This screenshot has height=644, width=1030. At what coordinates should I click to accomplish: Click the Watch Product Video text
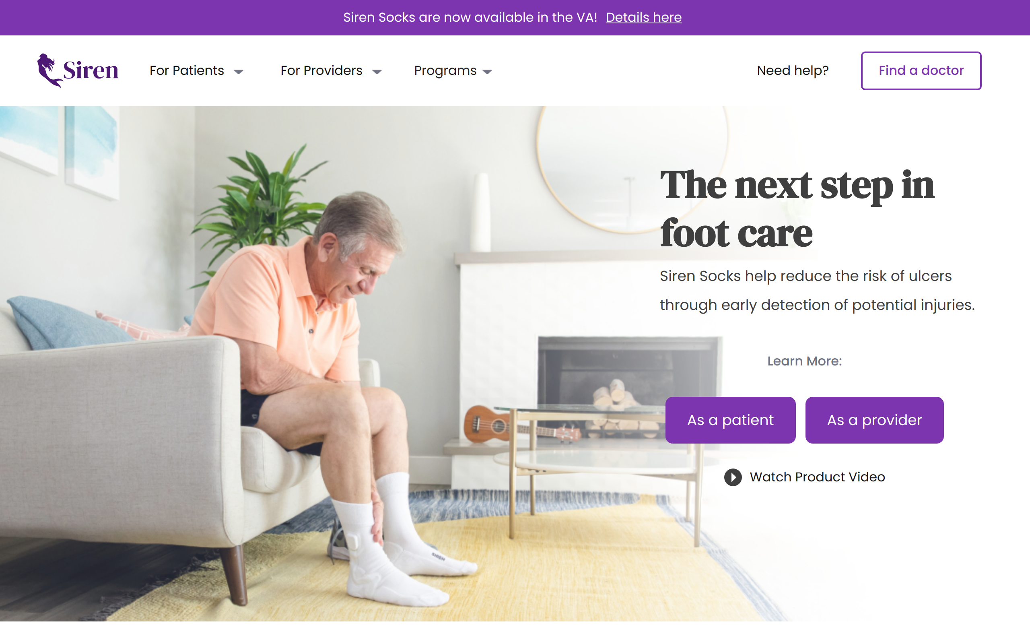click(x=817, y=477)
